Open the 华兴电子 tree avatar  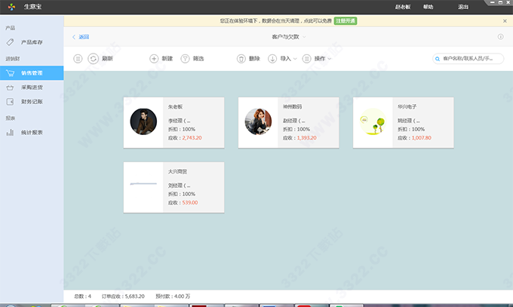[373, 121]
